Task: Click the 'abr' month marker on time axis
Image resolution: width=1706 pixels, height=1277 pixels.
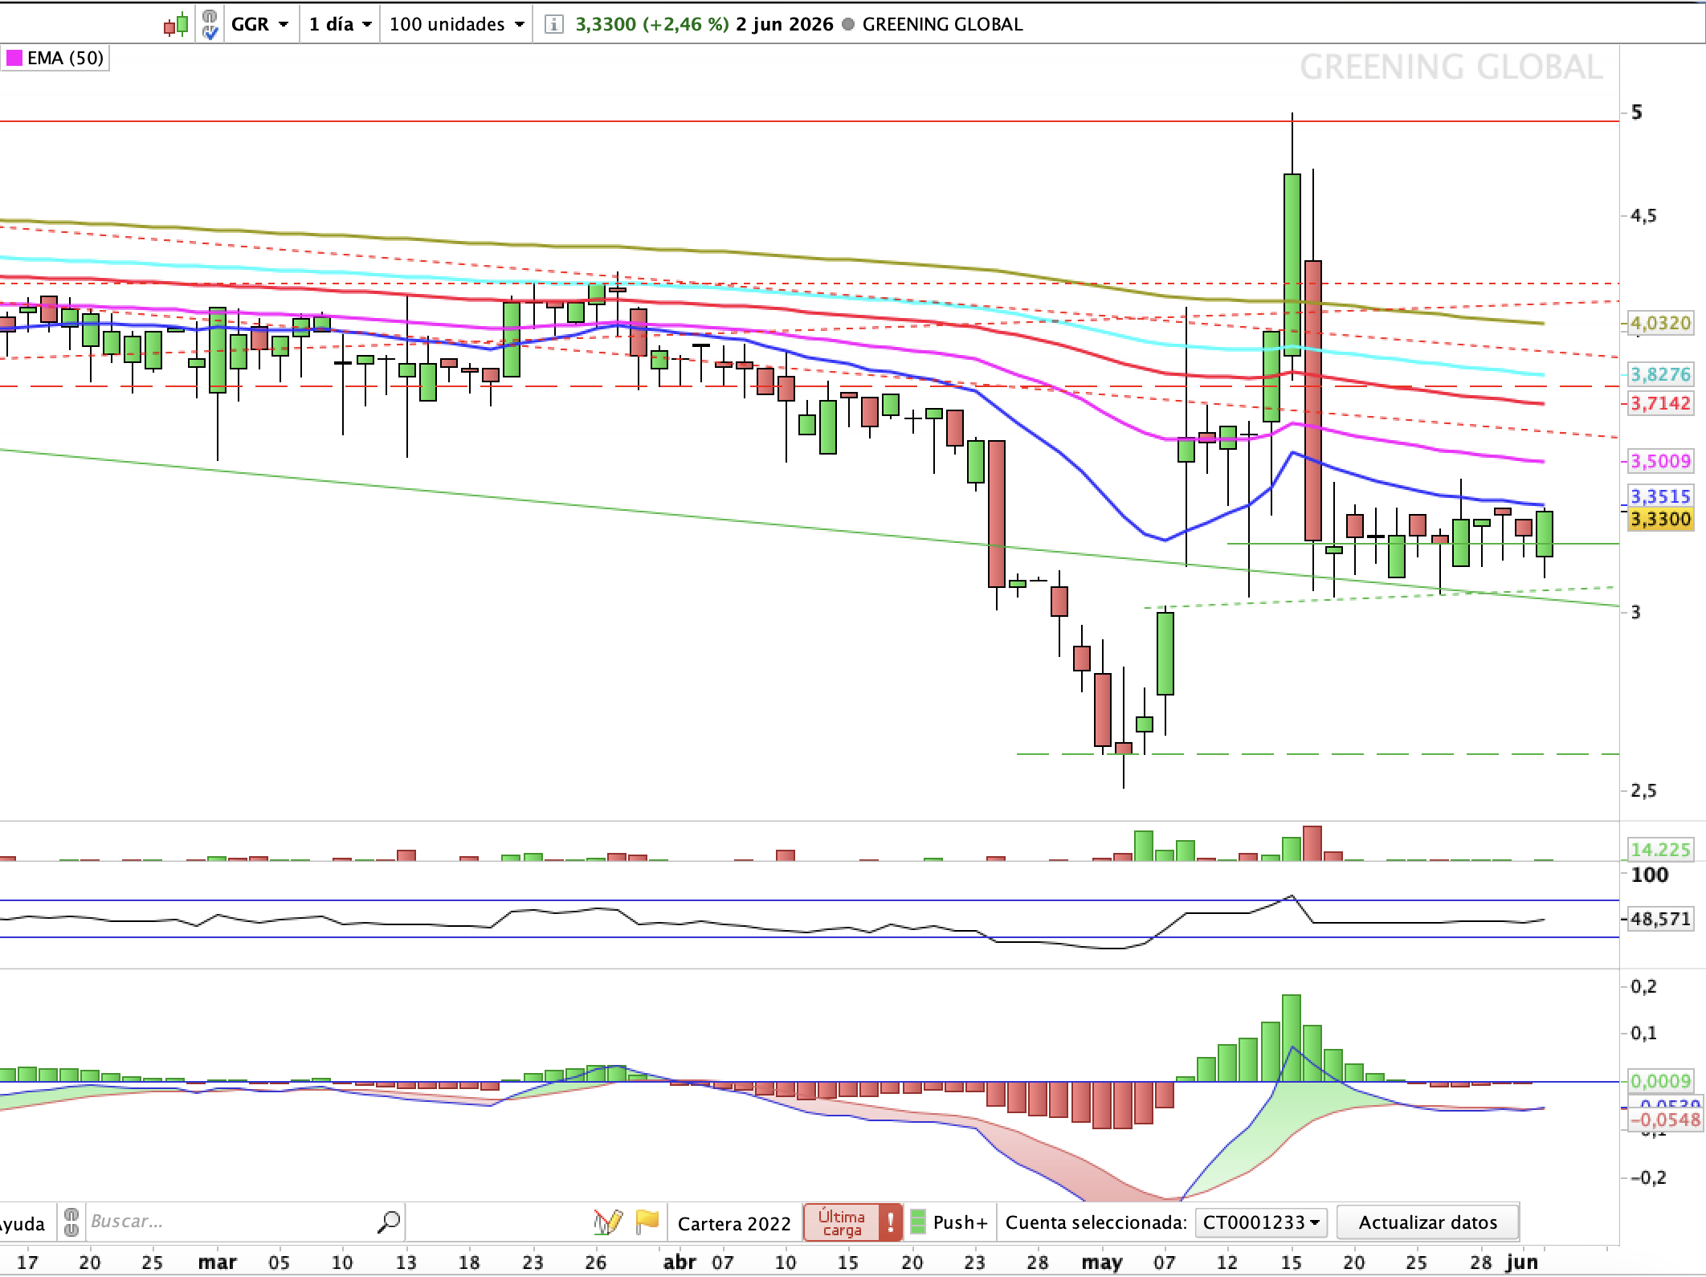Action: coord(680,1263)
